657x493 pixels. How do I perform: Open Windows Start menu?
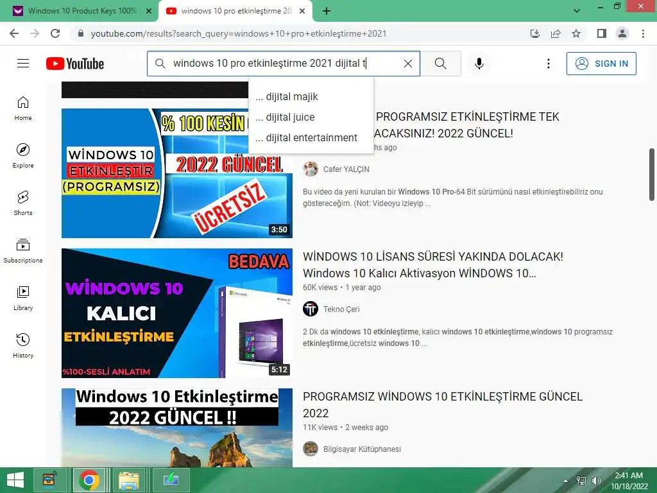15,480
